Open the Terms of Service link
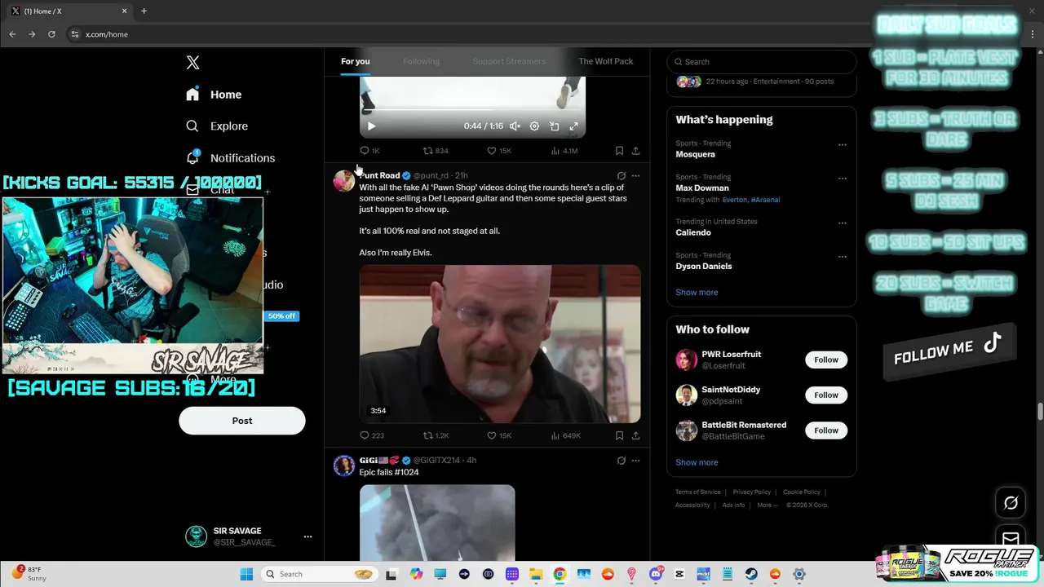This screenshot has width=1044, height=587. click(x=698, y=492)
